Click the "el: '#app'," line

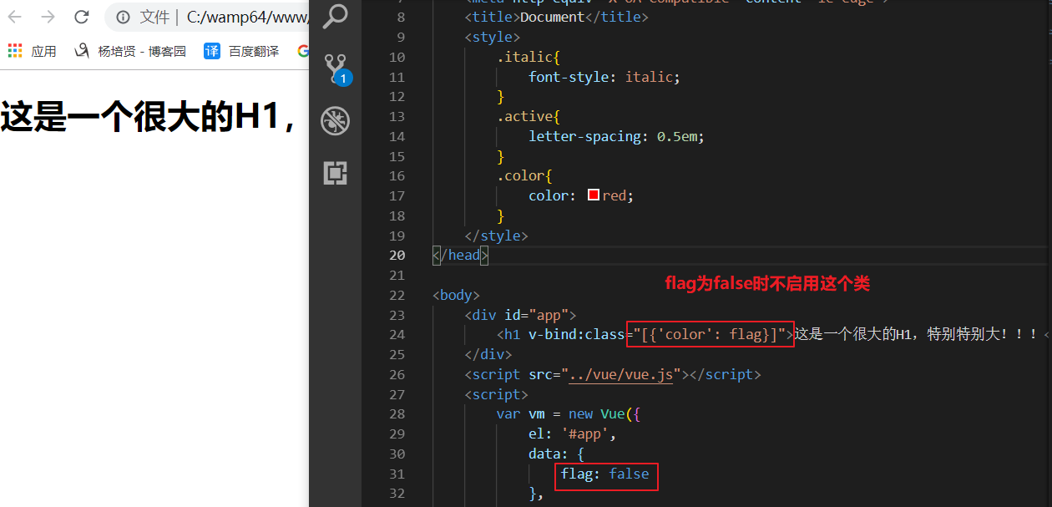(572, 434)
